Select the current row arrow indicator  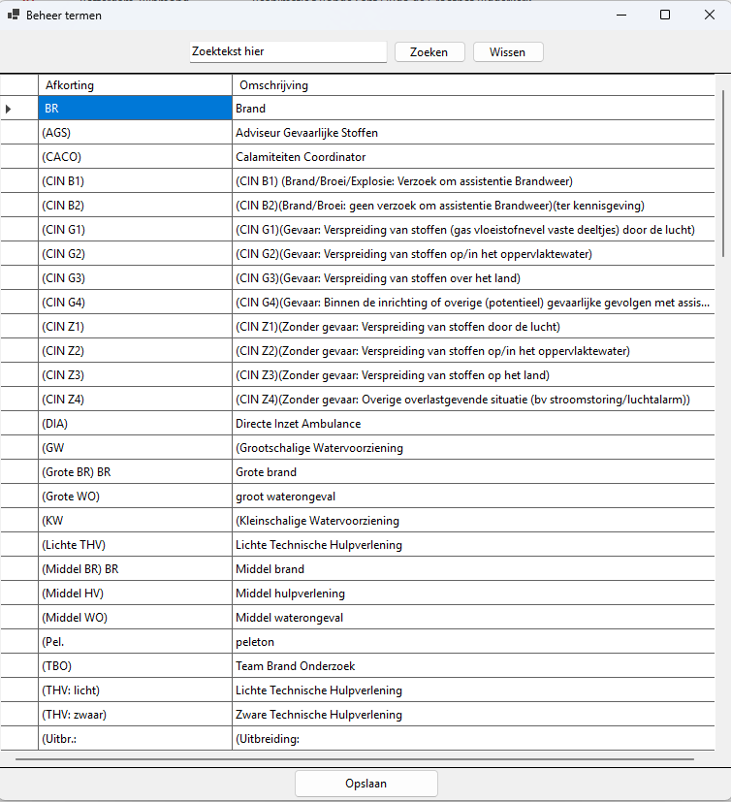(8, 109)
